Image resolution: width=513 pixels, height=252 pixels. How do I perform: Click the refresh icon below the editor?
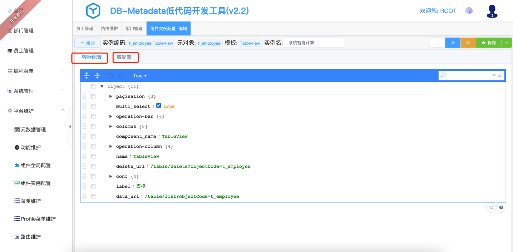(491, 208)
